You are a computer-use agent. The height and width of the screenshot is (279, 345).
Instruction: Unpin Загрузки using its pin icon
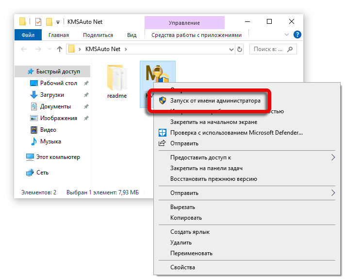86,95
